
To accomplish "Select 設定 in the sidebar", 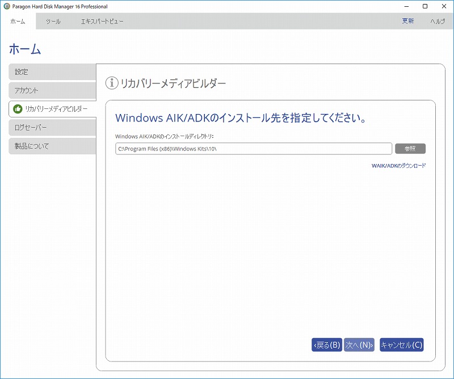I will 52,72.
